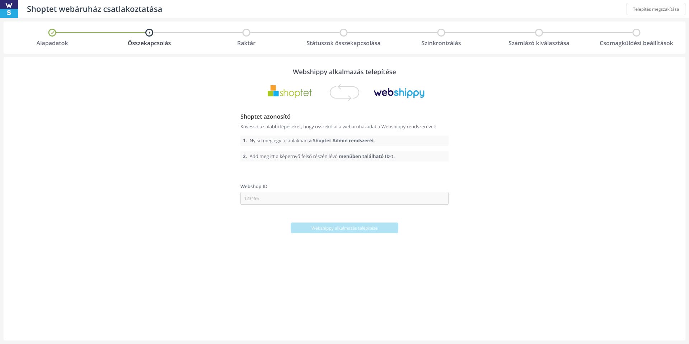Click the Telepítés megszakítása button
689x344 pixels.
pos(656,9)
